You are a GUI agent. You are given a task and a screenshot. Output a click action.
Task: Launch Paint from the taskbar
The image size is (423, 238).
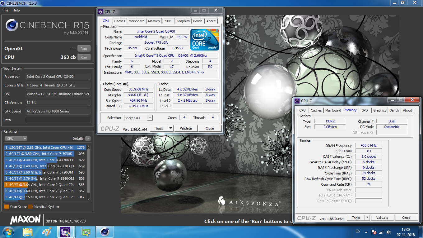46,232
